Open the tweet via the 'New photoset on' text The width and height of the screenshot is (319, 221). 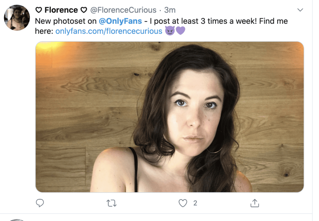coord(66,21)
